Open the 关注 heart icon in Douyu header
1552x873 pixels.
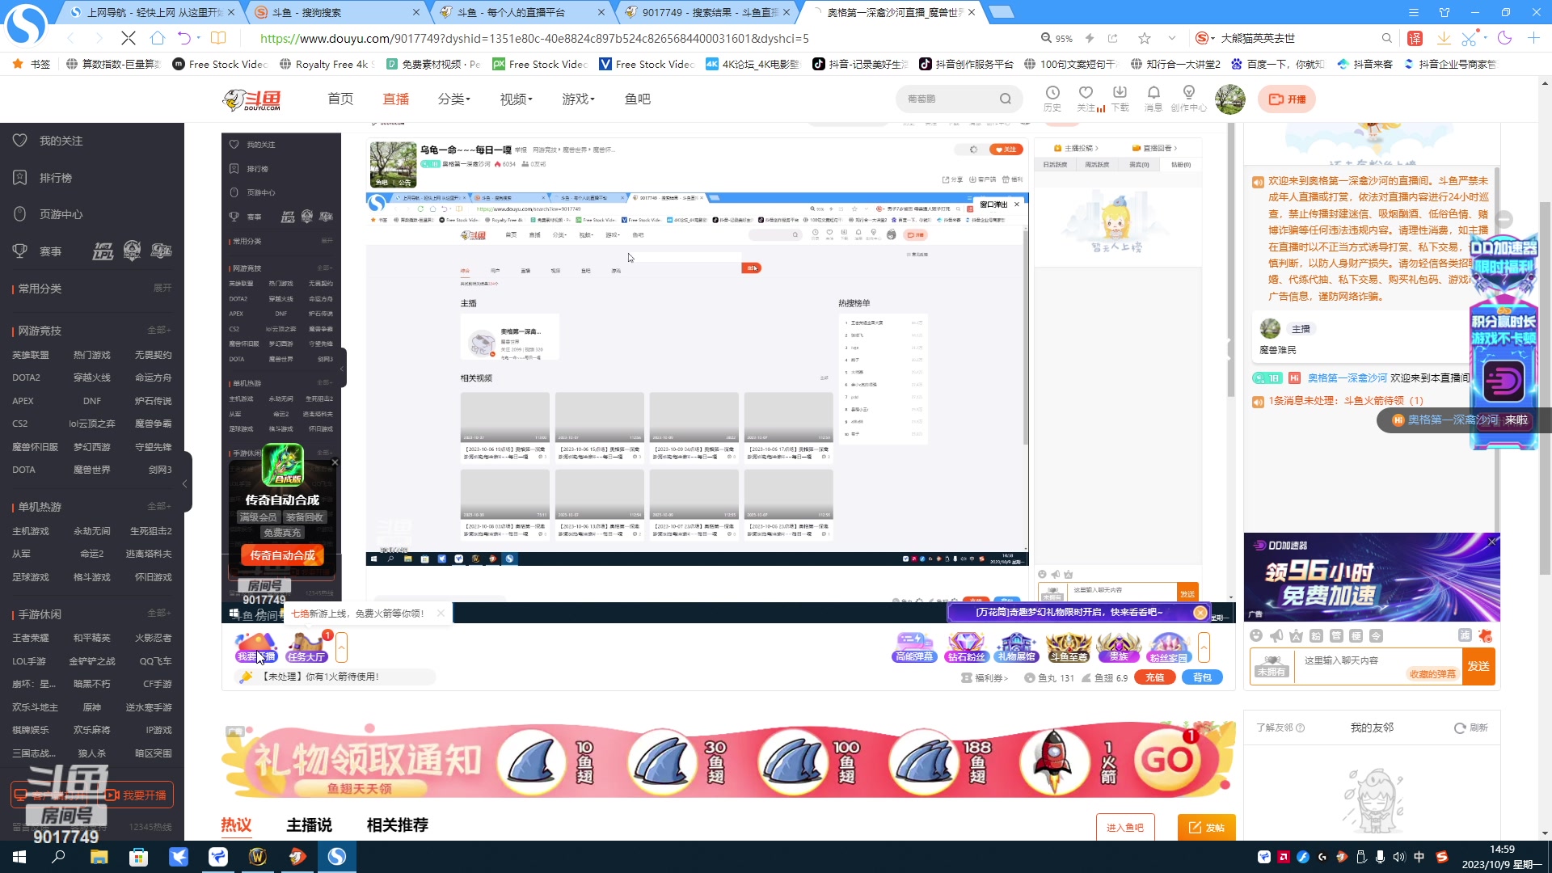click(x=1086, y=99)
